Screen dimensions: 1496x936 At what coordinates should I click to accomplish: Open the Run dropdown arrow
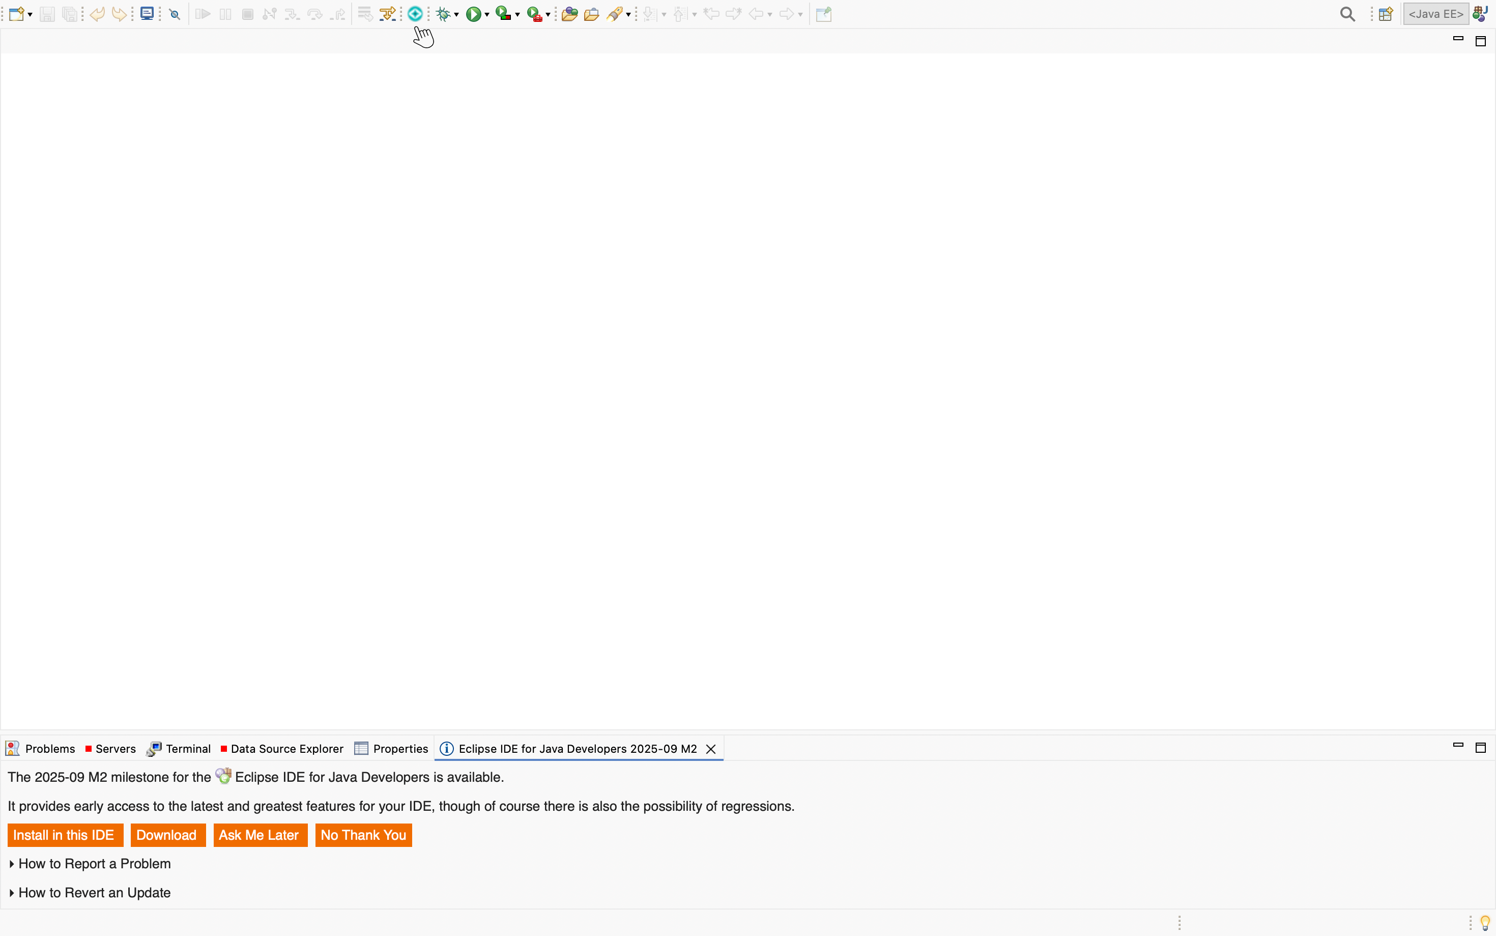tap(487, 14)
